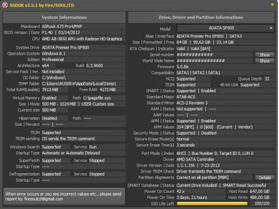This screenshot has height=209, width=279.
Task: Click 'Correct on all partition [MBR]' text
Action: (203, 178)
